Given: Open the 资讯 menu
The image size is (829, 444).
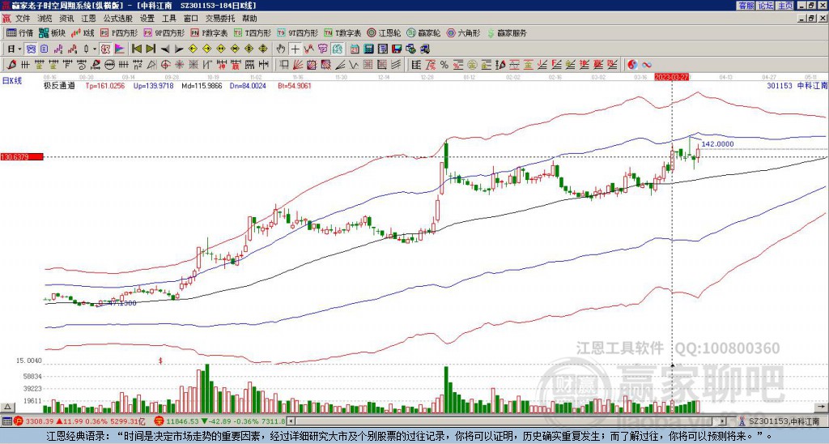Looking at the screenshot, I should pos(66,19).
